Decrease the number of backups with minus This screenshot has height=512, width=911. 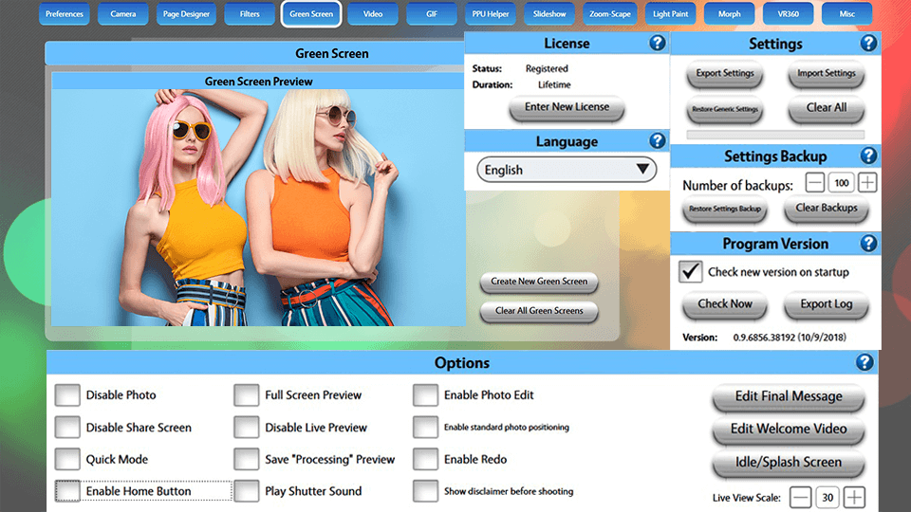coord(815,183)
